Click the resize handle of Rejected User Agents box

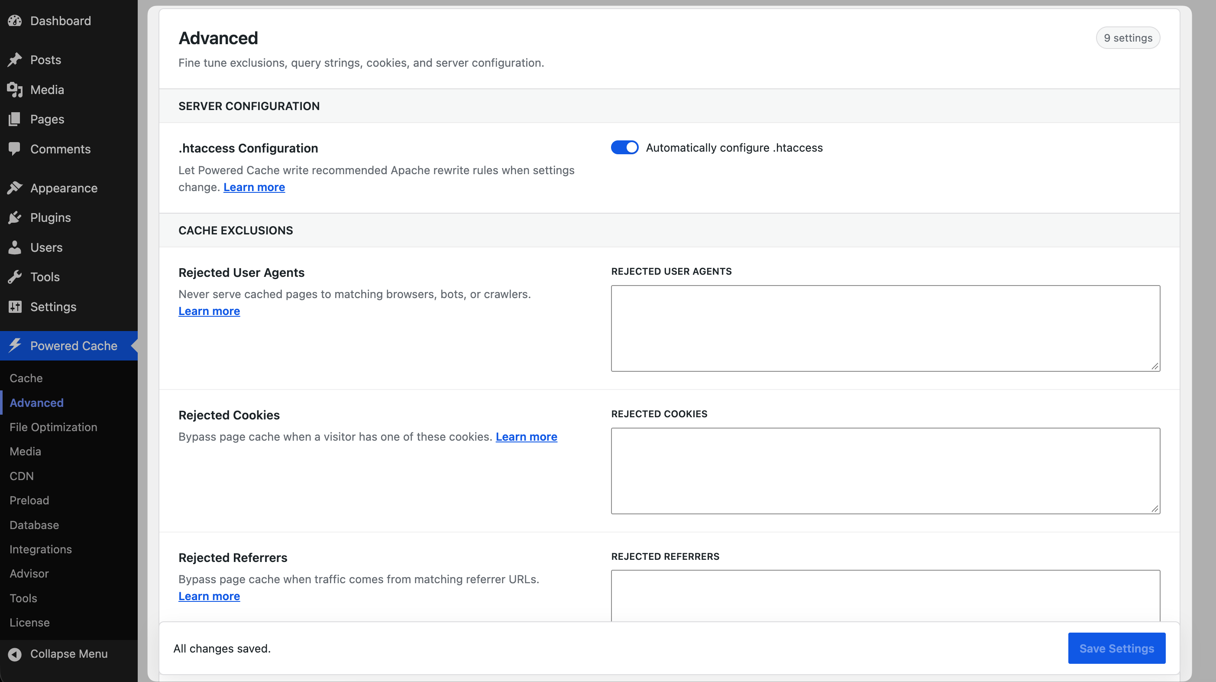click(1155, 366)
